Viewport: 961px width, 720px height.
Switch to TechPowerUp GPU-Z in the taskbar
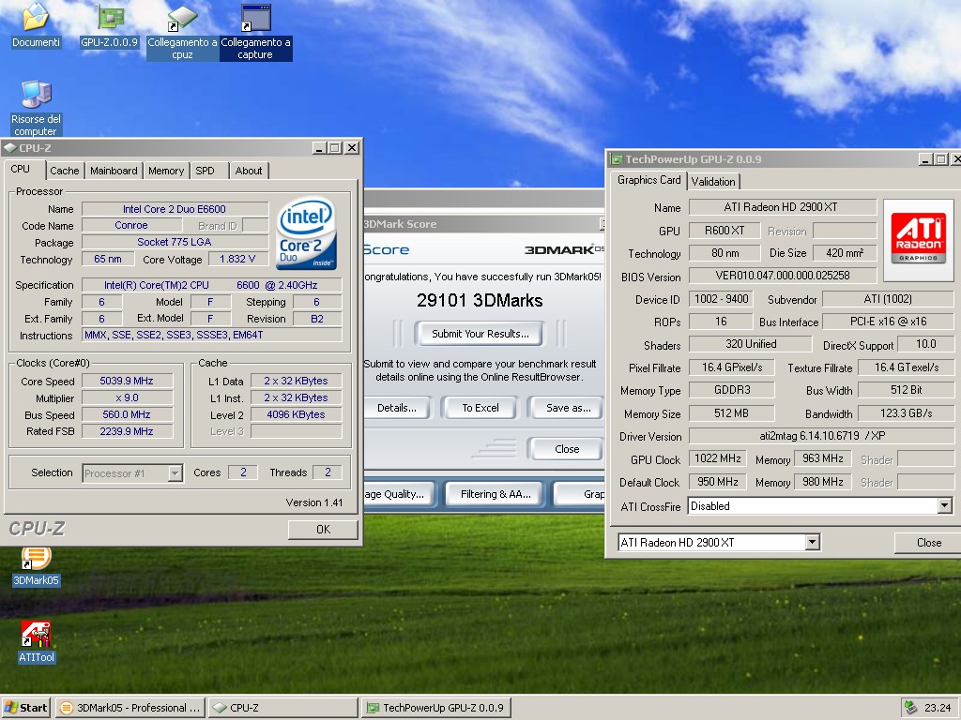435,708
